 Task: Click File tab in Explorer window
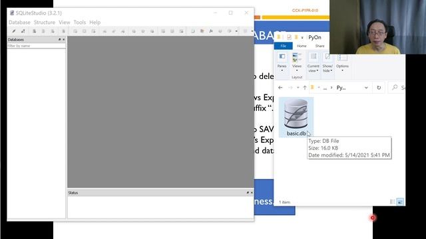coord(284,46)
